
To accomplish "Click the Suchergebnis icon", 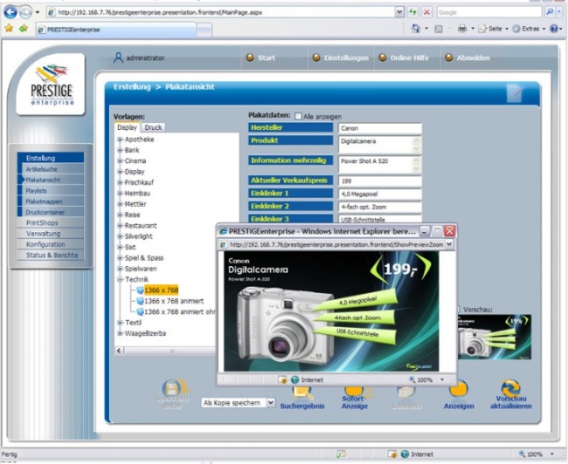I will (302, 393).
